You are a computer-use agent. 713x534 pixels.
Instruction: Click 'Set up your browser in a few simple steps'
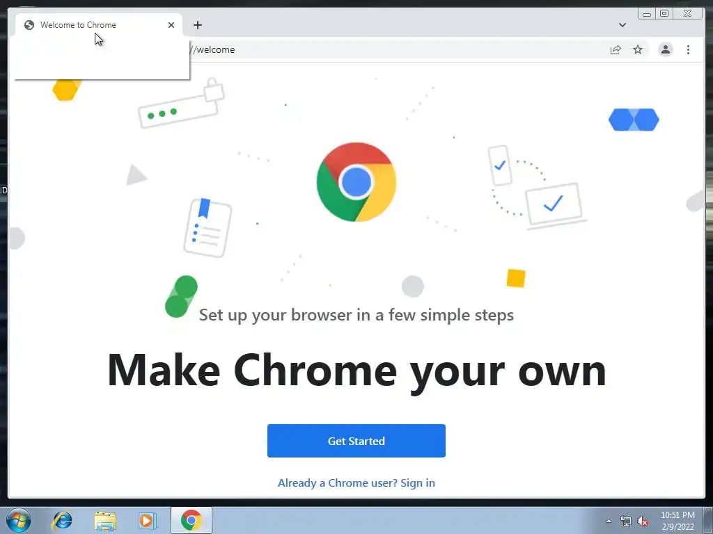tap(356, 315)
